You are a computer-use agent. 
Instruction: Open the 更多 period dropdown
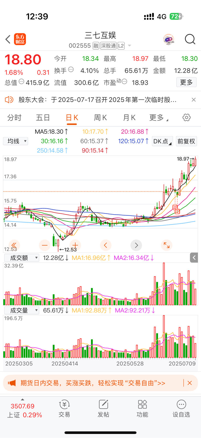[159, 117]
